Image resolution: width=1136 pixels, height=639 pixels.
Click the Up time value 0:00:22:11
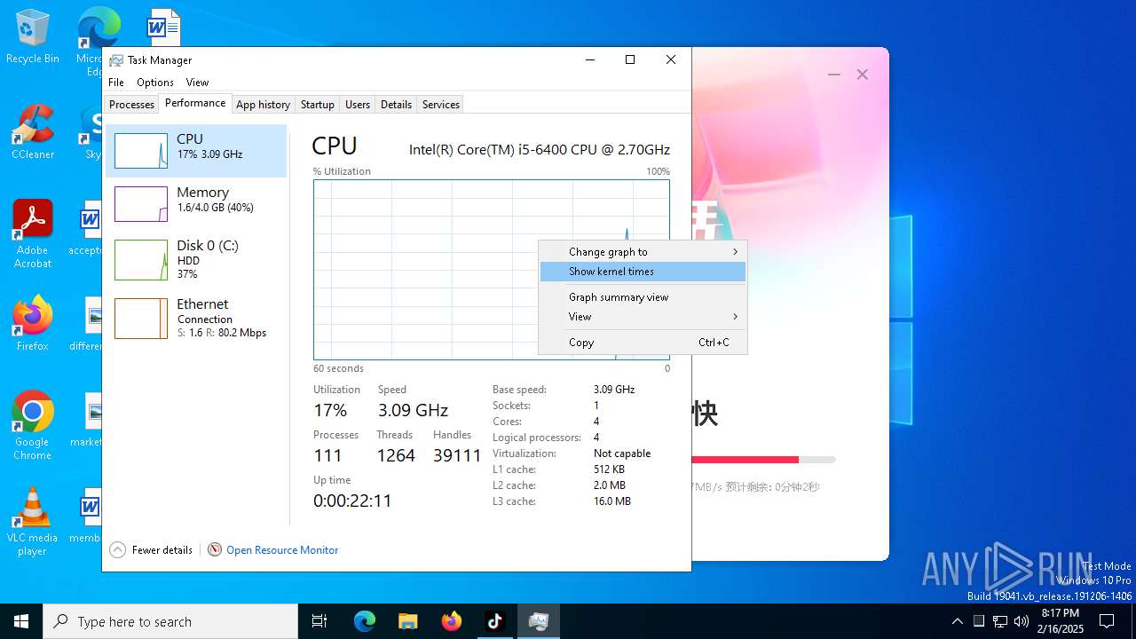[352, 501]
